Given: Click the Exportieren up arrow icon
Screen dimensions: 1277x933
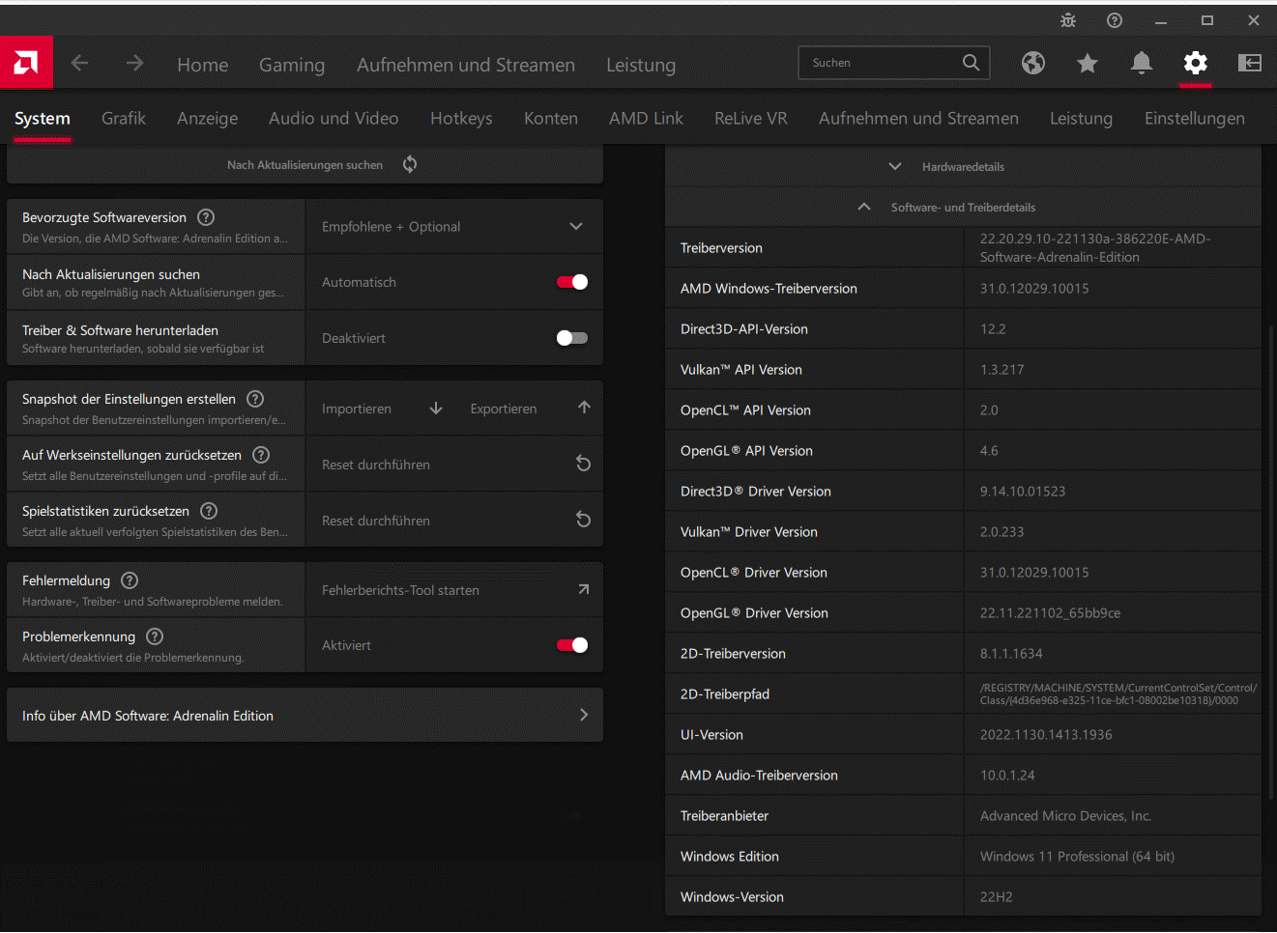Looking at the screenshot, I should click(x=584, y=408).
